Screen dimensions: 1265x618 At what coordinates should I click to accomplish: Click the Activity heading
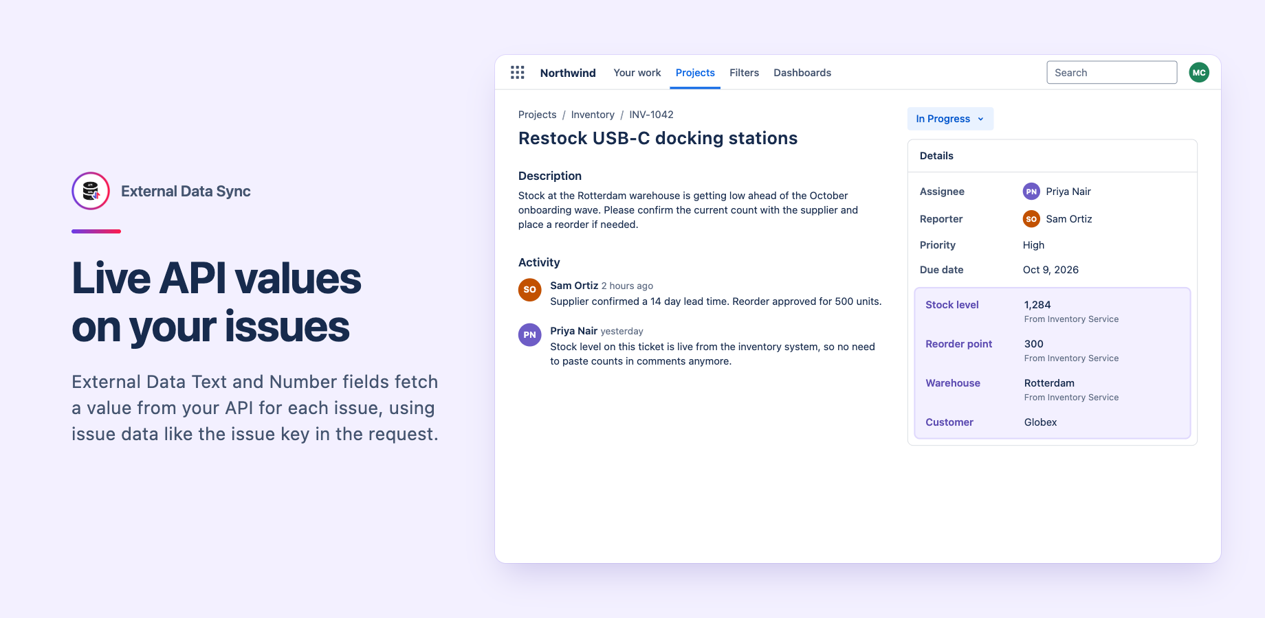(539, 262)
